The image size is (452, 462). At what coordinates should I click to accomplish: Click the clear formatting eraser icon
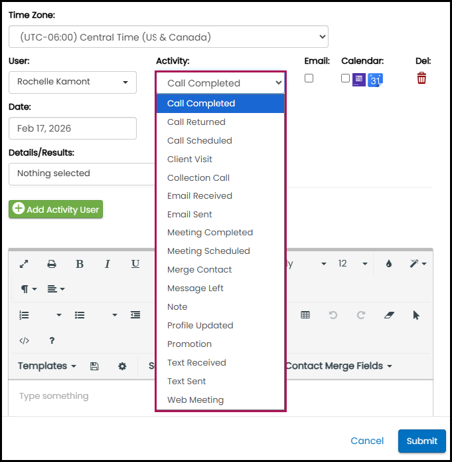point(389,315)
